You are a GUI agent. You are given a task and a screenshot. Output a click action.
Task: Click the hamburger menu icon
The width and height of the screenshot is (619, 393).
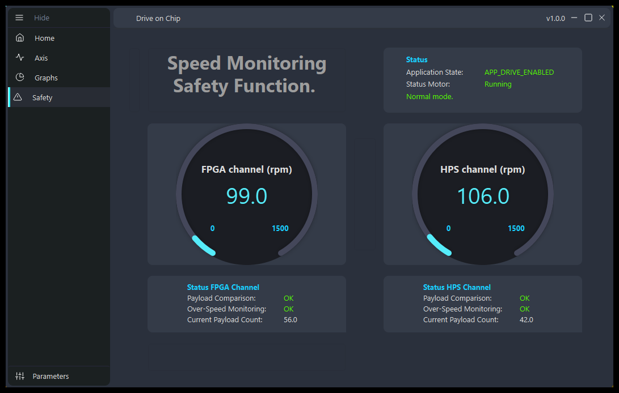[x=19, y=18]
